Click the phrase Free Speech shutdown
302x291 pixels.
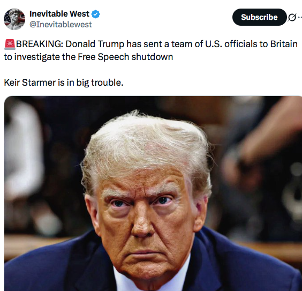125,57
